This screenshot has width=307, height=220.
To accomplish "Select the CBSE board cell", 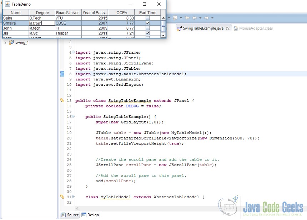I will (68, 23).
